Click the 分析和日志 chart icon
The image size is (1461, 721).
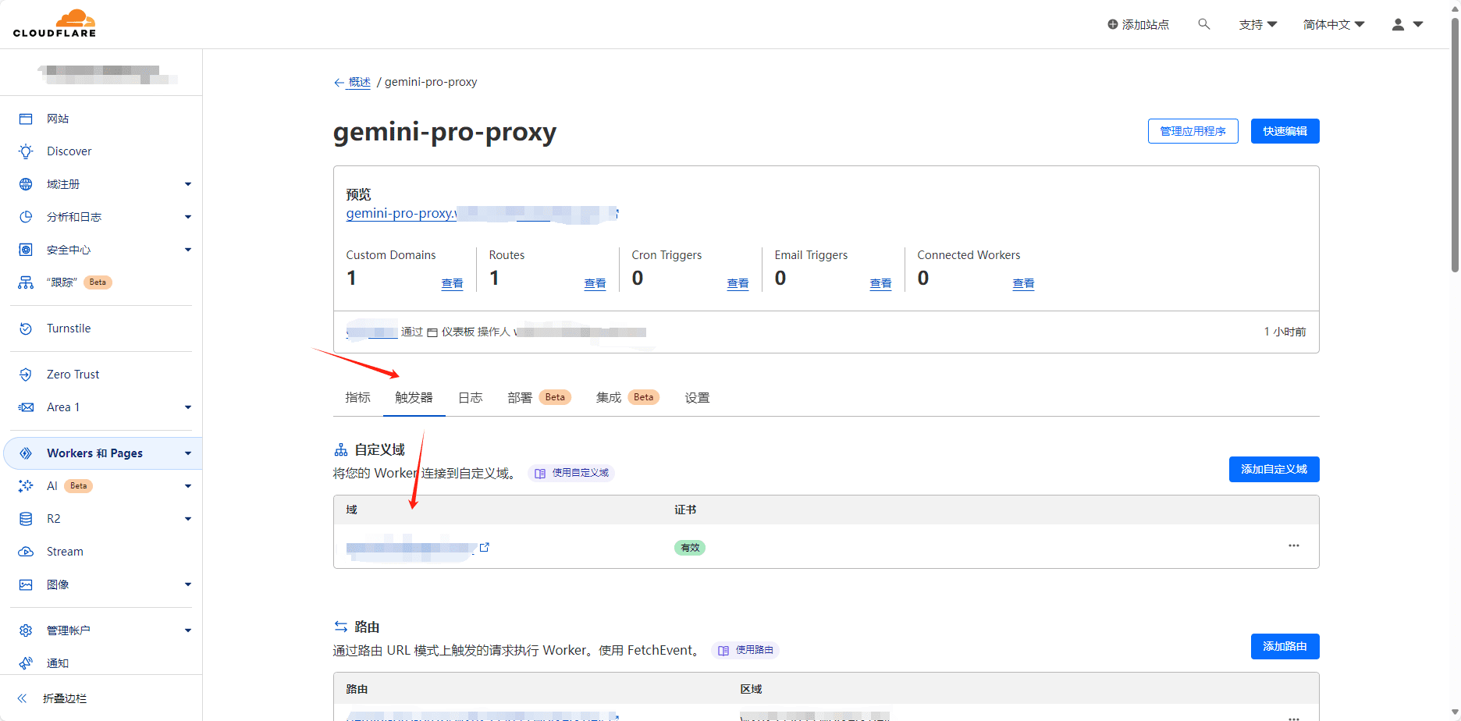[26, 217]
